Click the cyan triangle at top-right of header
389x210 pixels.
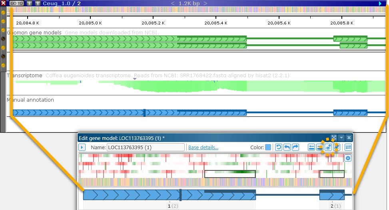pos(380,3)
